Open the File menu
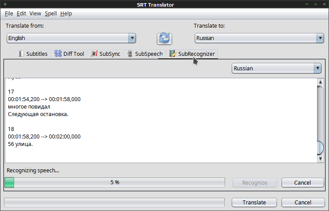329x211 pixels. click(9, 14)
